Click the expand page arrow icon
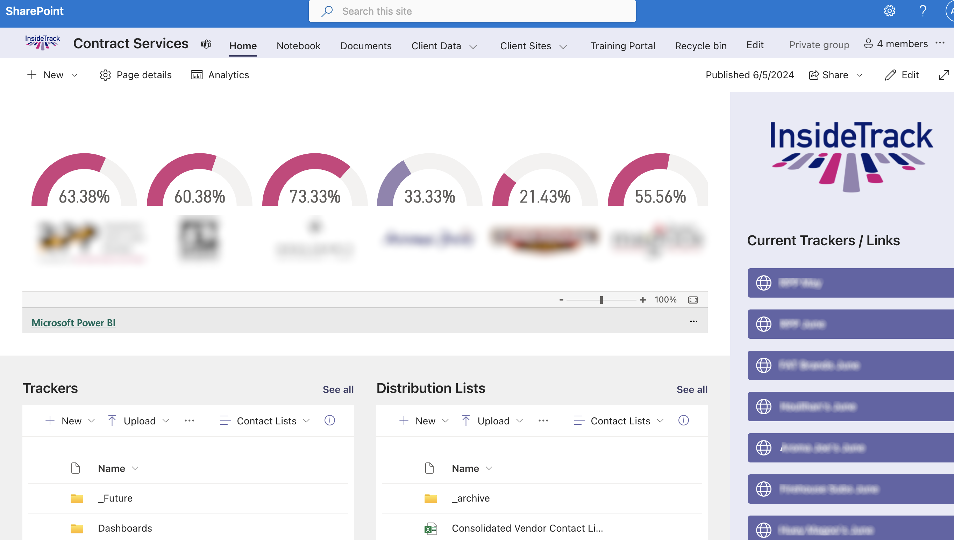The width and height of the screenshot is (954, 540). (x=944, y=75)
